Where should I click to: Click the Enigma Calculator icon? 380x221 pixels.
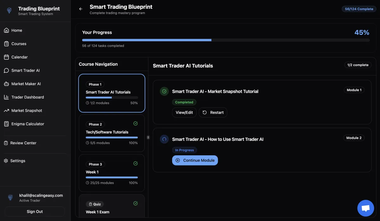6,124
